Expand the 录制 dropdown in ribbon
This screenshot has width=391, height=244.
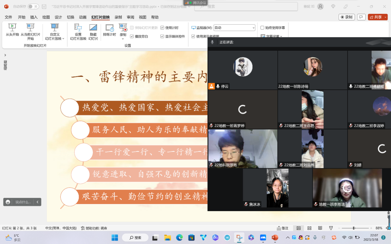(123, 39)
